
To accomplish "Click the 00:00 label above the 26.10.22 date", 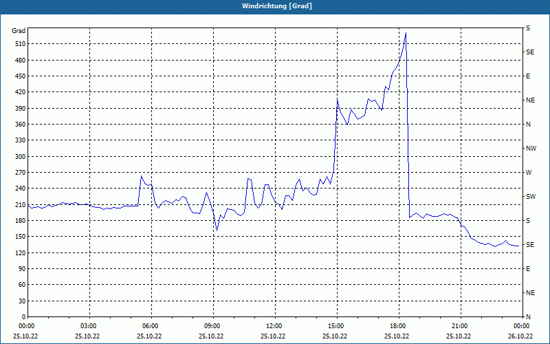I will (x=522, y=326).
